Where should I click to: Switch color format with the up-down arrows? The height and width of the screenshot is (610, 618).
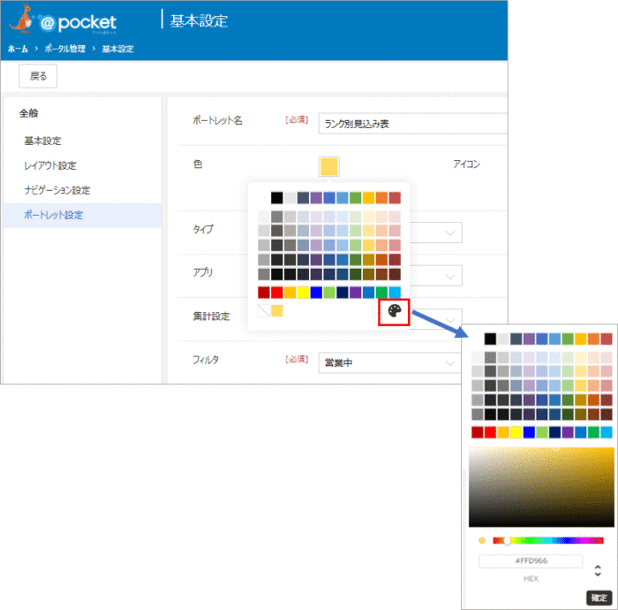coord(598,570)
